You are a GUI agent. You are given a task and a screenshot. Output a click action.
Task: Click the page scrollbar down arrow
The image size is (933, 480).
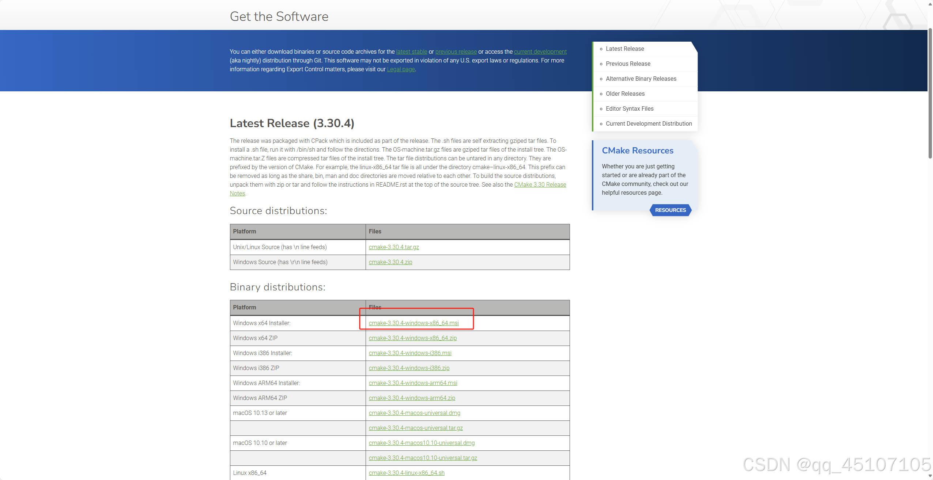[930, 476]
